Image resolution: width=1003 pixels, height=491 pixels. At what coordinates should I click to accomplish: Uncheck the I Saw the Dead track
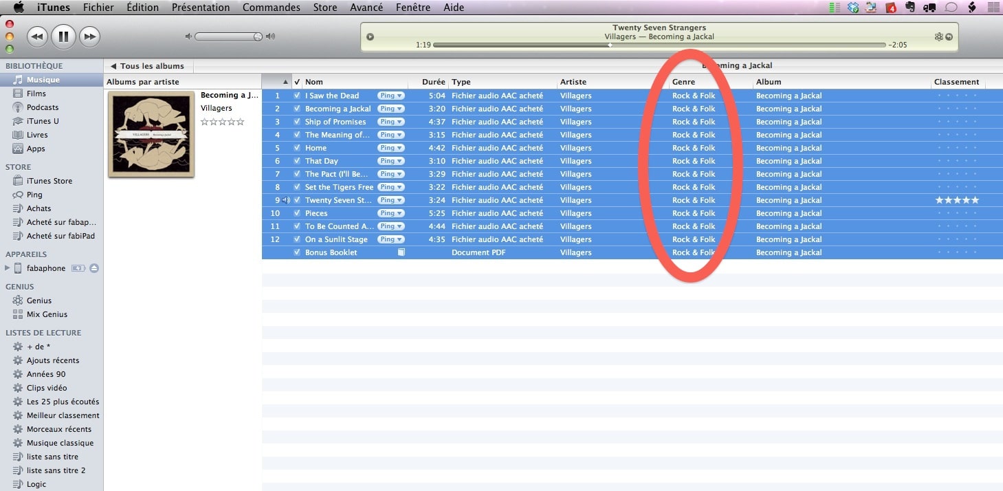297,96
